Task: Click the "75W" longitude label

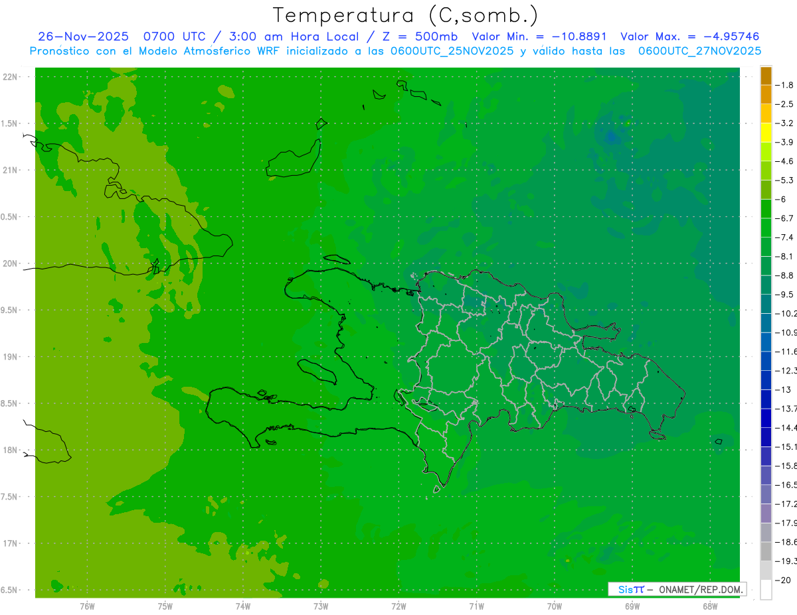Action: tap(165, 605)
